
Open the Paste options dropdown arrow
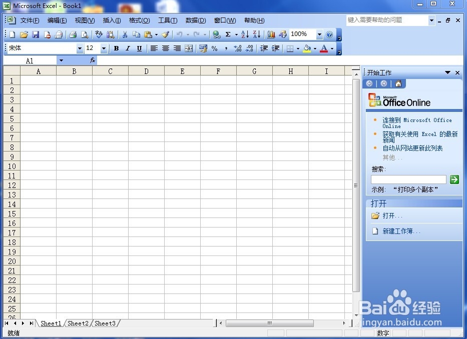(156, 35)
